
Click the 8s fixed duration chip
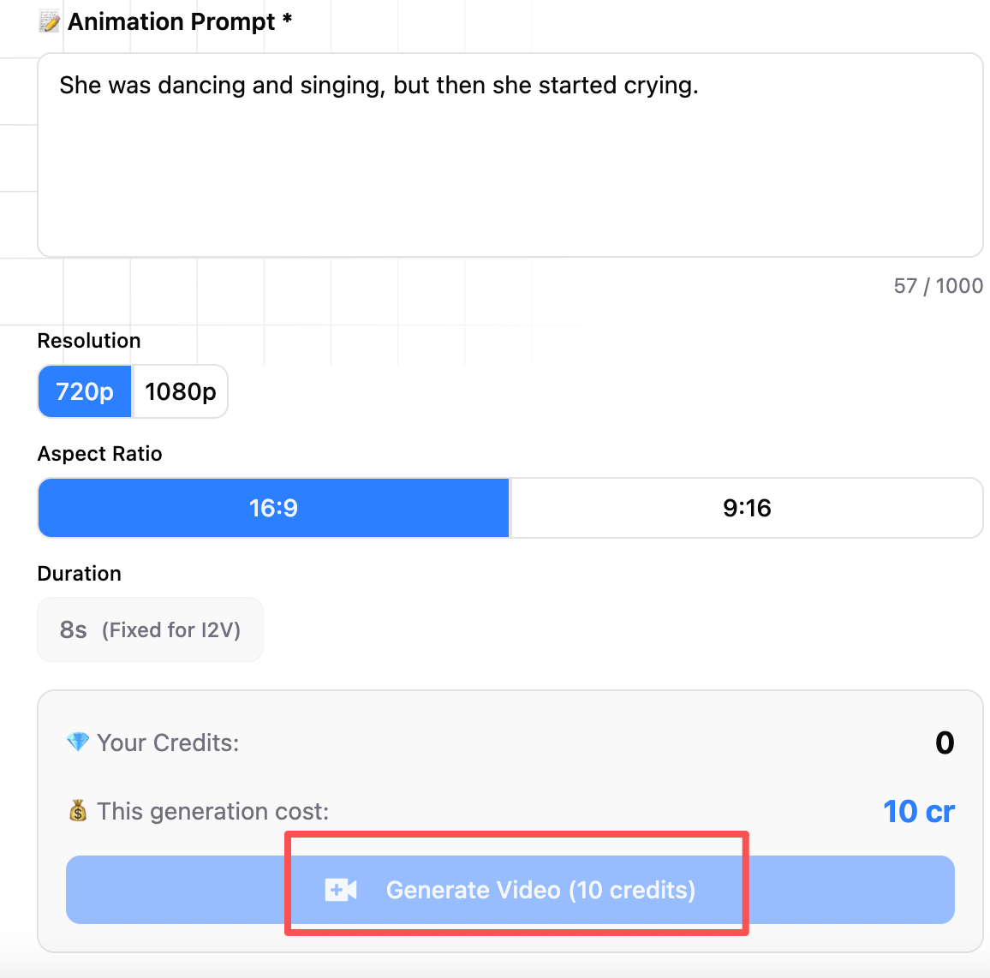(150, 629)
